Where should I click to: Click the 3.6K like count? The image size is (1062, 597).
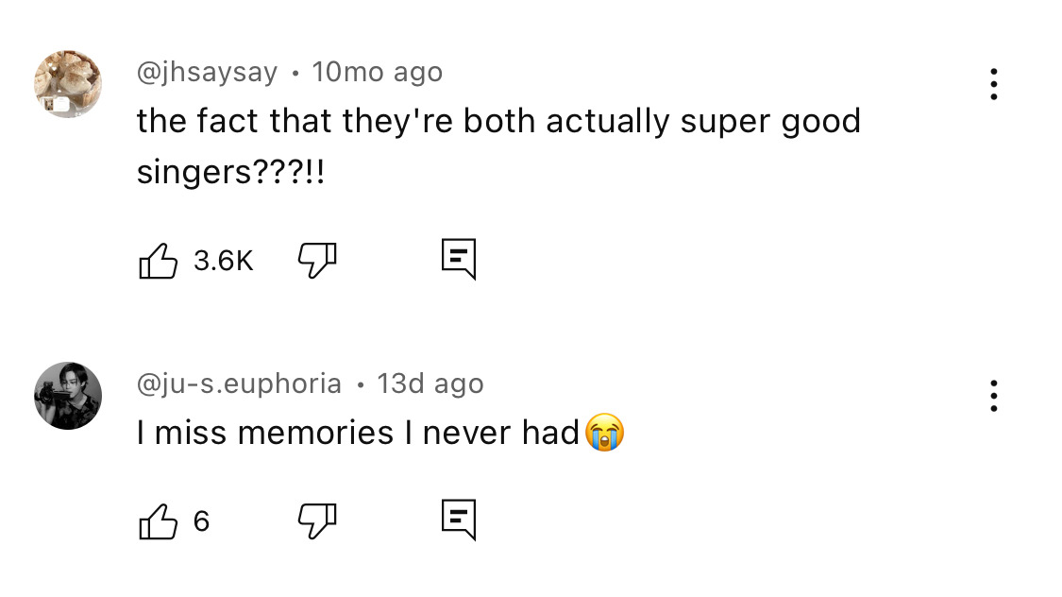224,261
